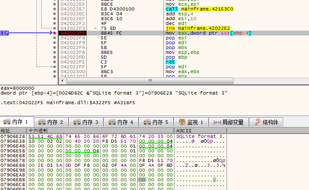Click the EIP marker label

(x=4, y=33)
